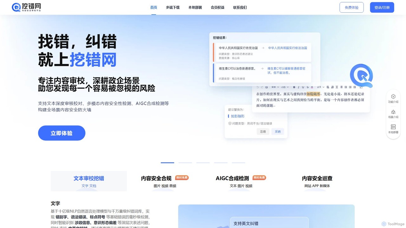Click the 挖错结果 panel title
This screenshot has width=406, height=228.
(x=220, y=37)
